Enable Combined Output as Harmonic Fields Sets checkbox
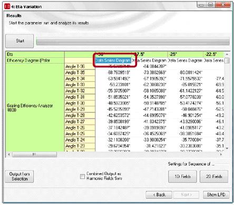234x205 pixels. click(x=82, y=176)
